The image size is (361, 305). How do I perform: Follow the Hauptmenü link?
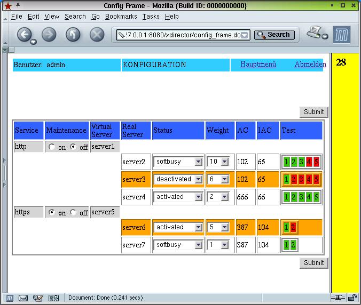pyautogui.click(x=258, y=65)
